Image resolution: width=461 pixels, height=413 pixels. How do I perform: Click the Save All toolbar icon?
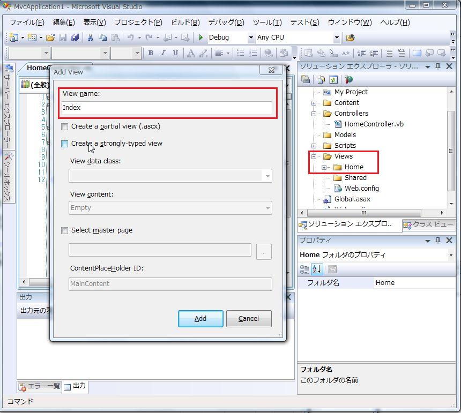tap(74, 37)
